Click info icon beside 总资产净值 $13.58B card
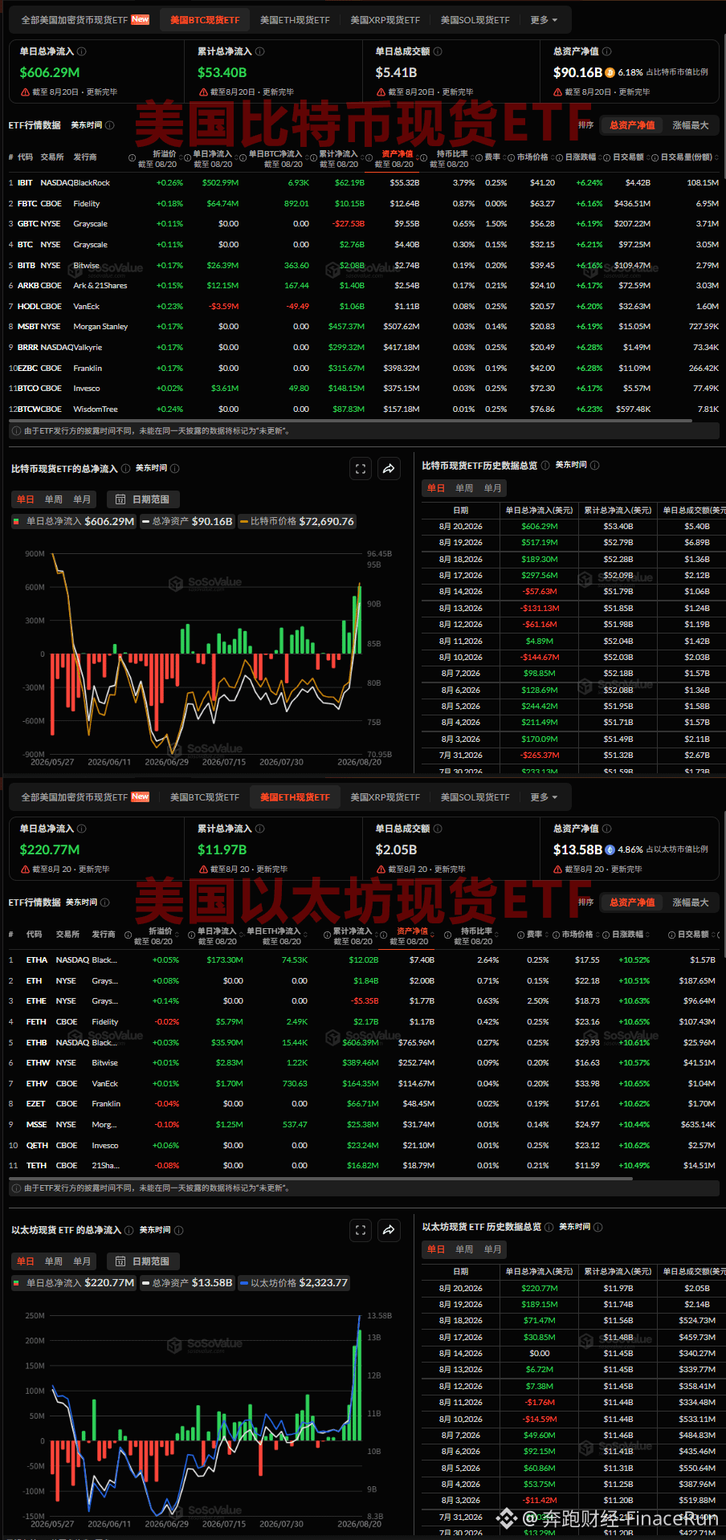726x1540 pixels. 606,829
